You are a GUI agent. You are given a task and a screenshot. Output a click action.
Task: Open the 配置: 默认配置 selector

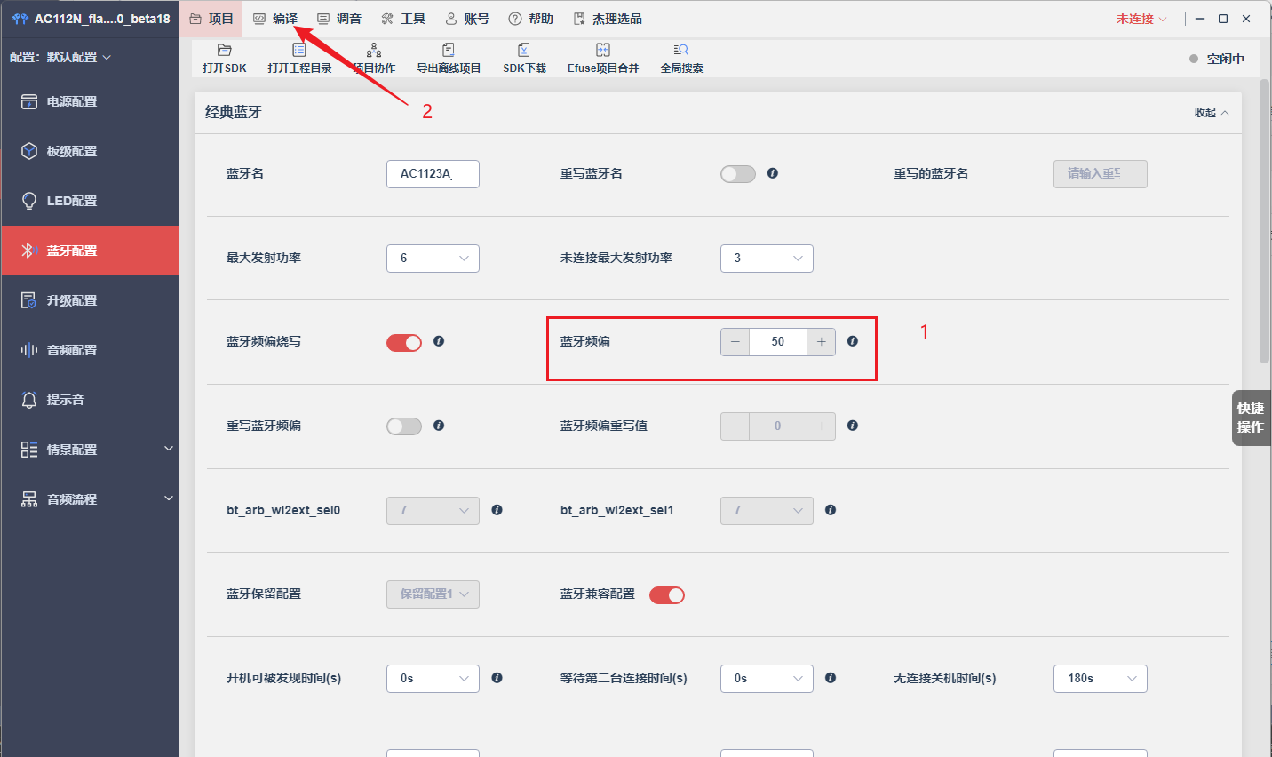pyautogui.click(x=60, y=57)
